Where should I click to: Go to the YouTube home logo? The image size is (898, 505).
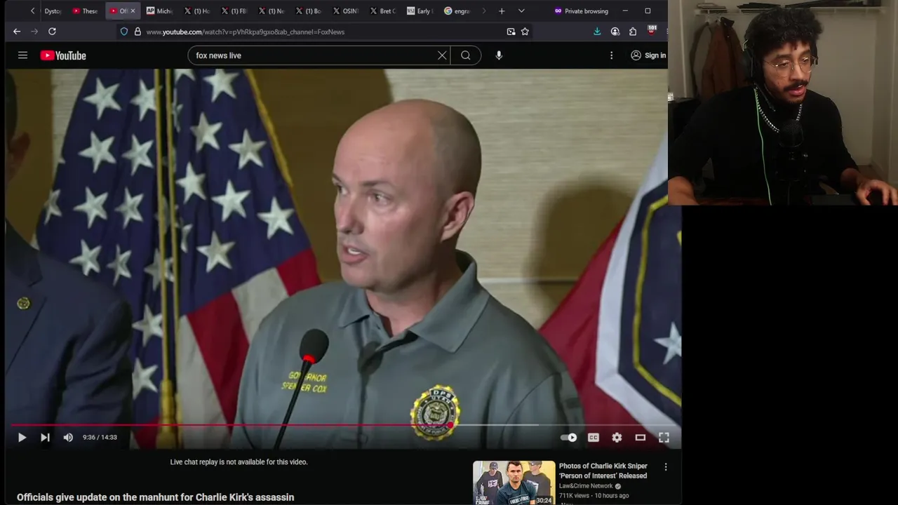click(63, 55)
